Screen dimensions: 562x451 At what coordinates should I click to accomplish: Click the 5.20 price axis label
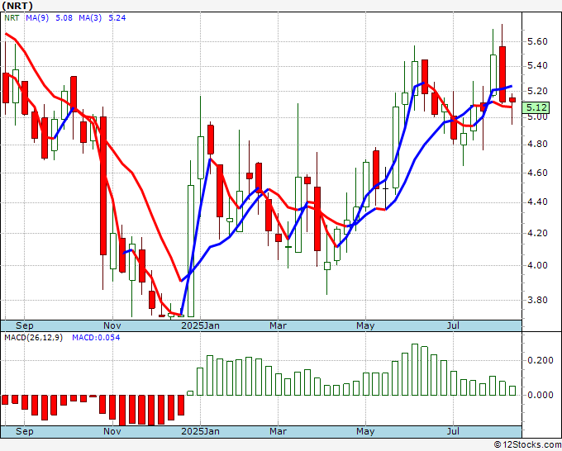538,91
